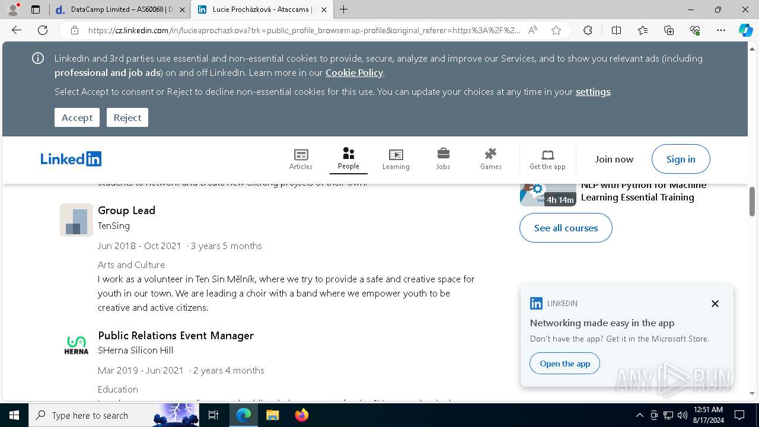Open the Collections panel

pyautogui.click(x=669, y=30)
